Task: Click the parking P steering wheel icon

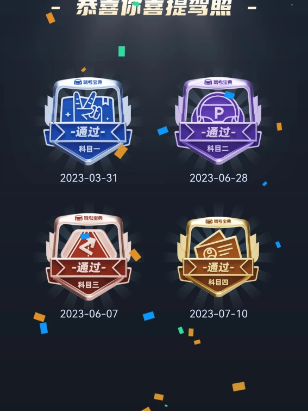Action: point(218,108)
